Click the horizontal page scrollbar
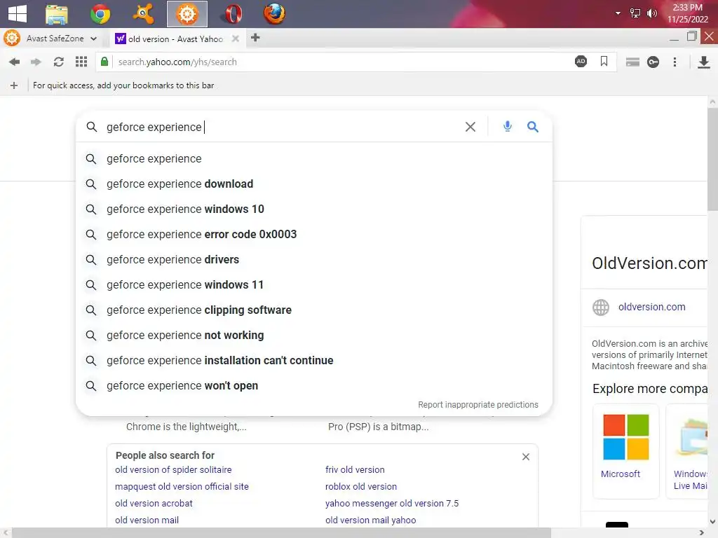The height and width of the screenshot is (538, 718). pyautogui.click(x=282, y=533)
